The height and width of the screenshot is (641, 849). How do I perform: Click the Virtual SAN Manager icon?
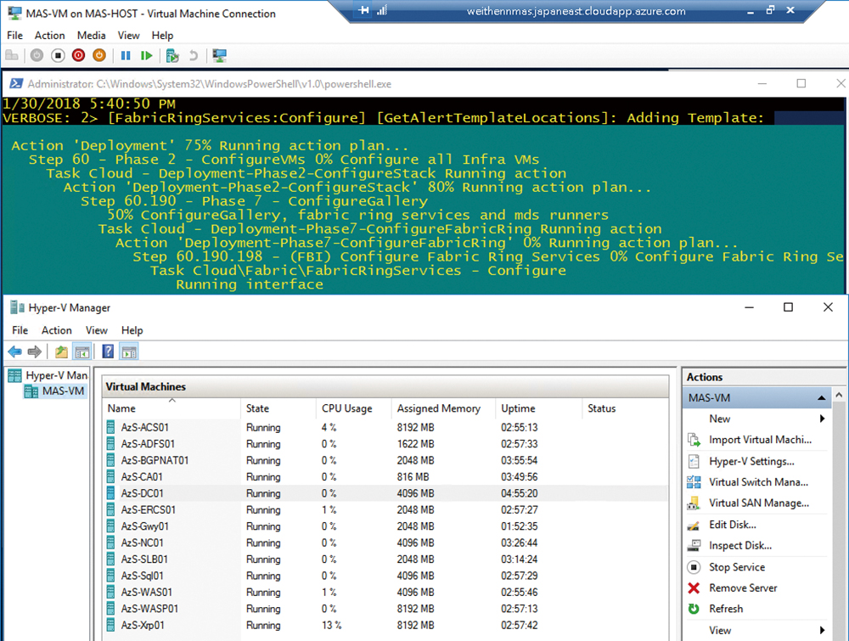[694, 503]
